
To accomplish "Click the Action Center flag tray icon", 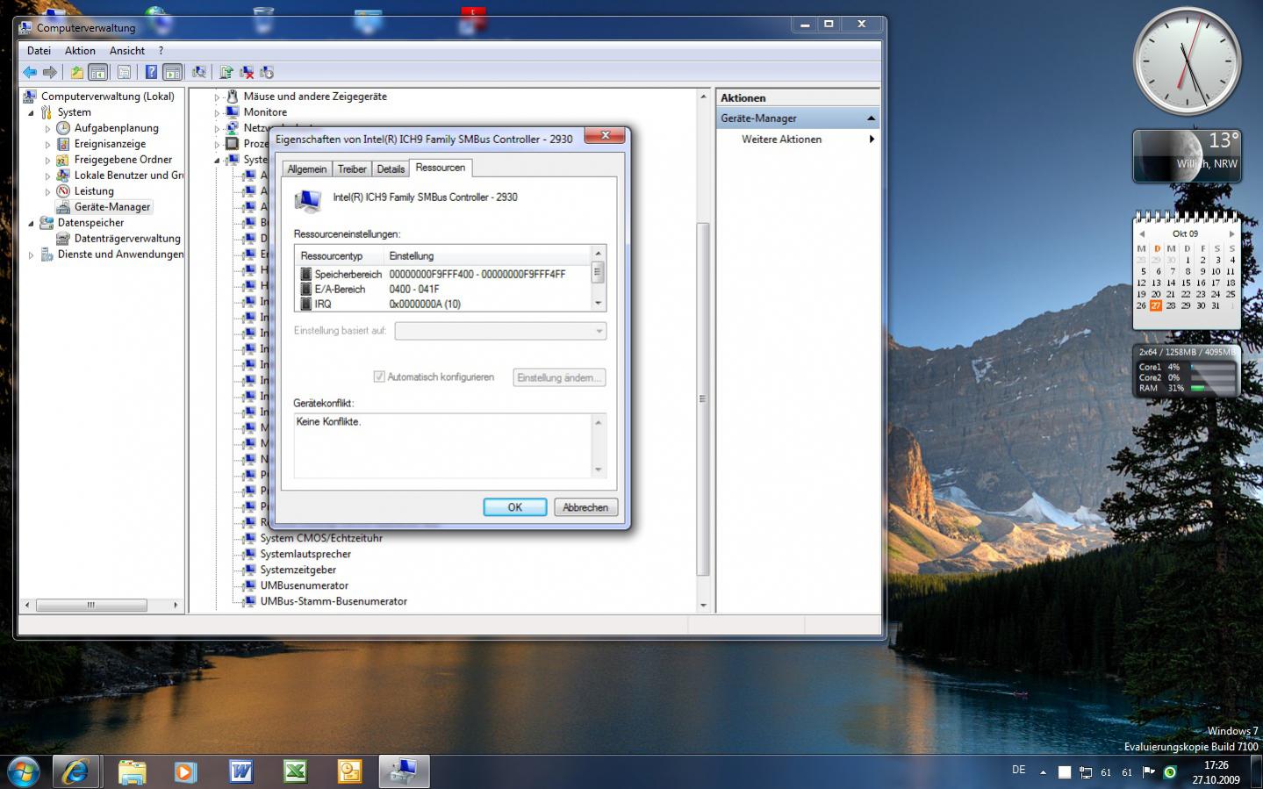I will 1148,772.
